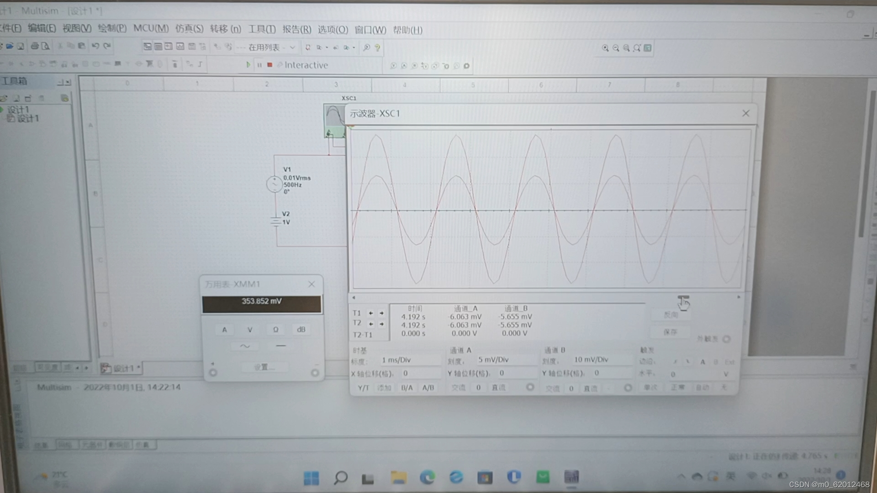The height and width of the screenshot is (493, 877).
Task: Start the simulation with the green run arrow
Action: coord(248,65)
